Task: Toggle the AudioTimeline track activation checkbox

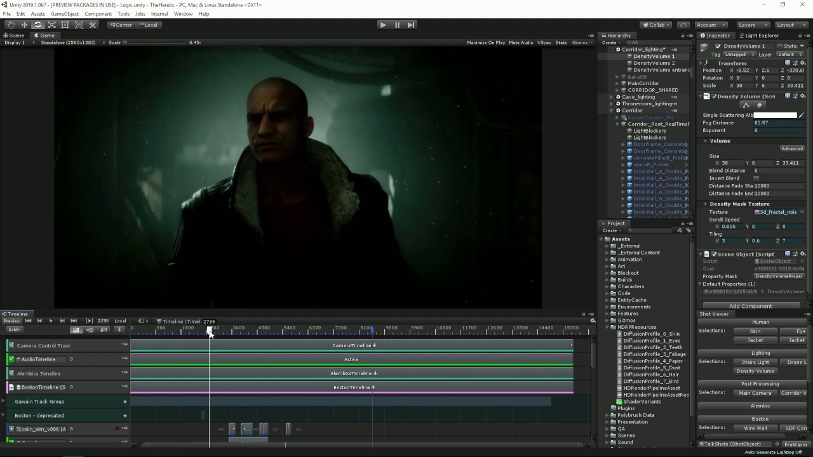Action: pos(11,359)
